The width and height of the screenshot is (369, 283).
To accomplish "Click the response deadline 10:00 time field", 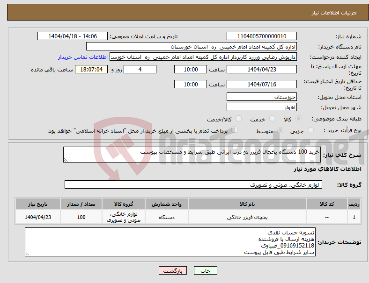I will click(191, 69).
